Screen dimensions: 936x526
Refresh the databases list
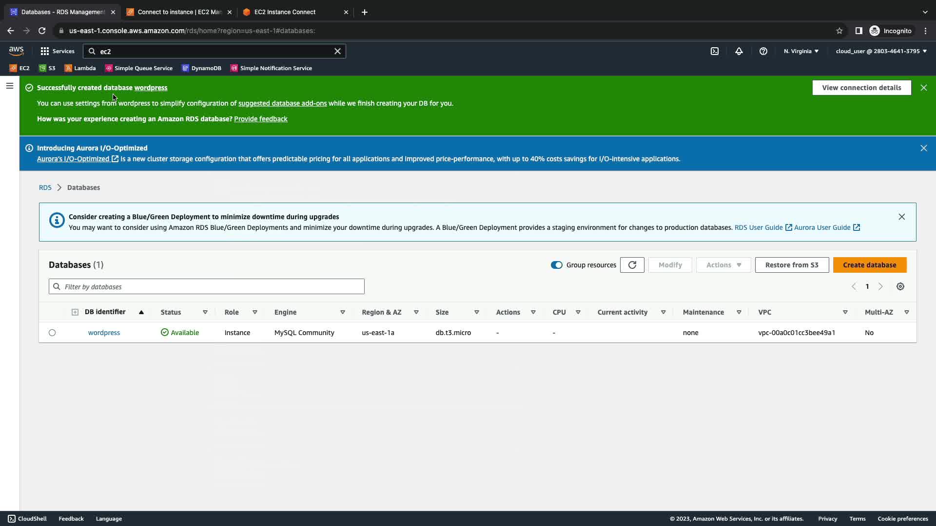click(632, 265)
